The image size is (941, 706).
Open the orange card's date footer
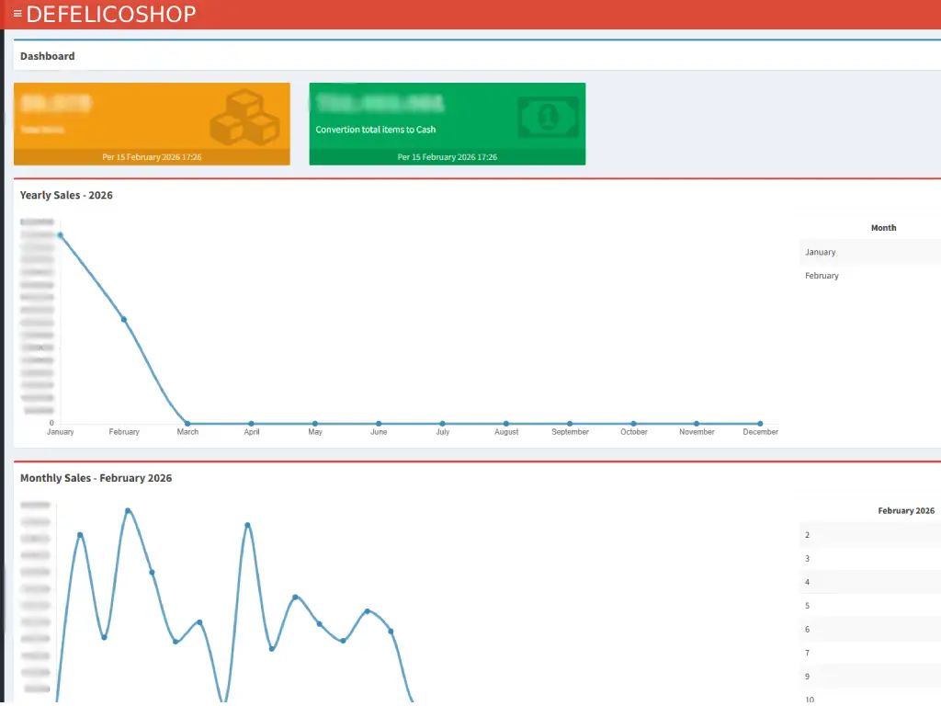coord(152,157)
